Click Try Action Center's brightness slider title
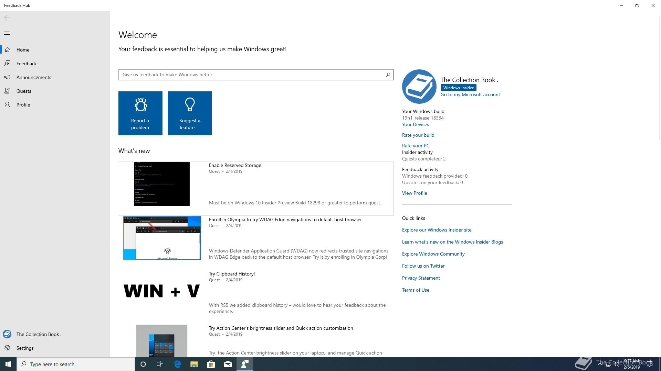 coord(281,328)
